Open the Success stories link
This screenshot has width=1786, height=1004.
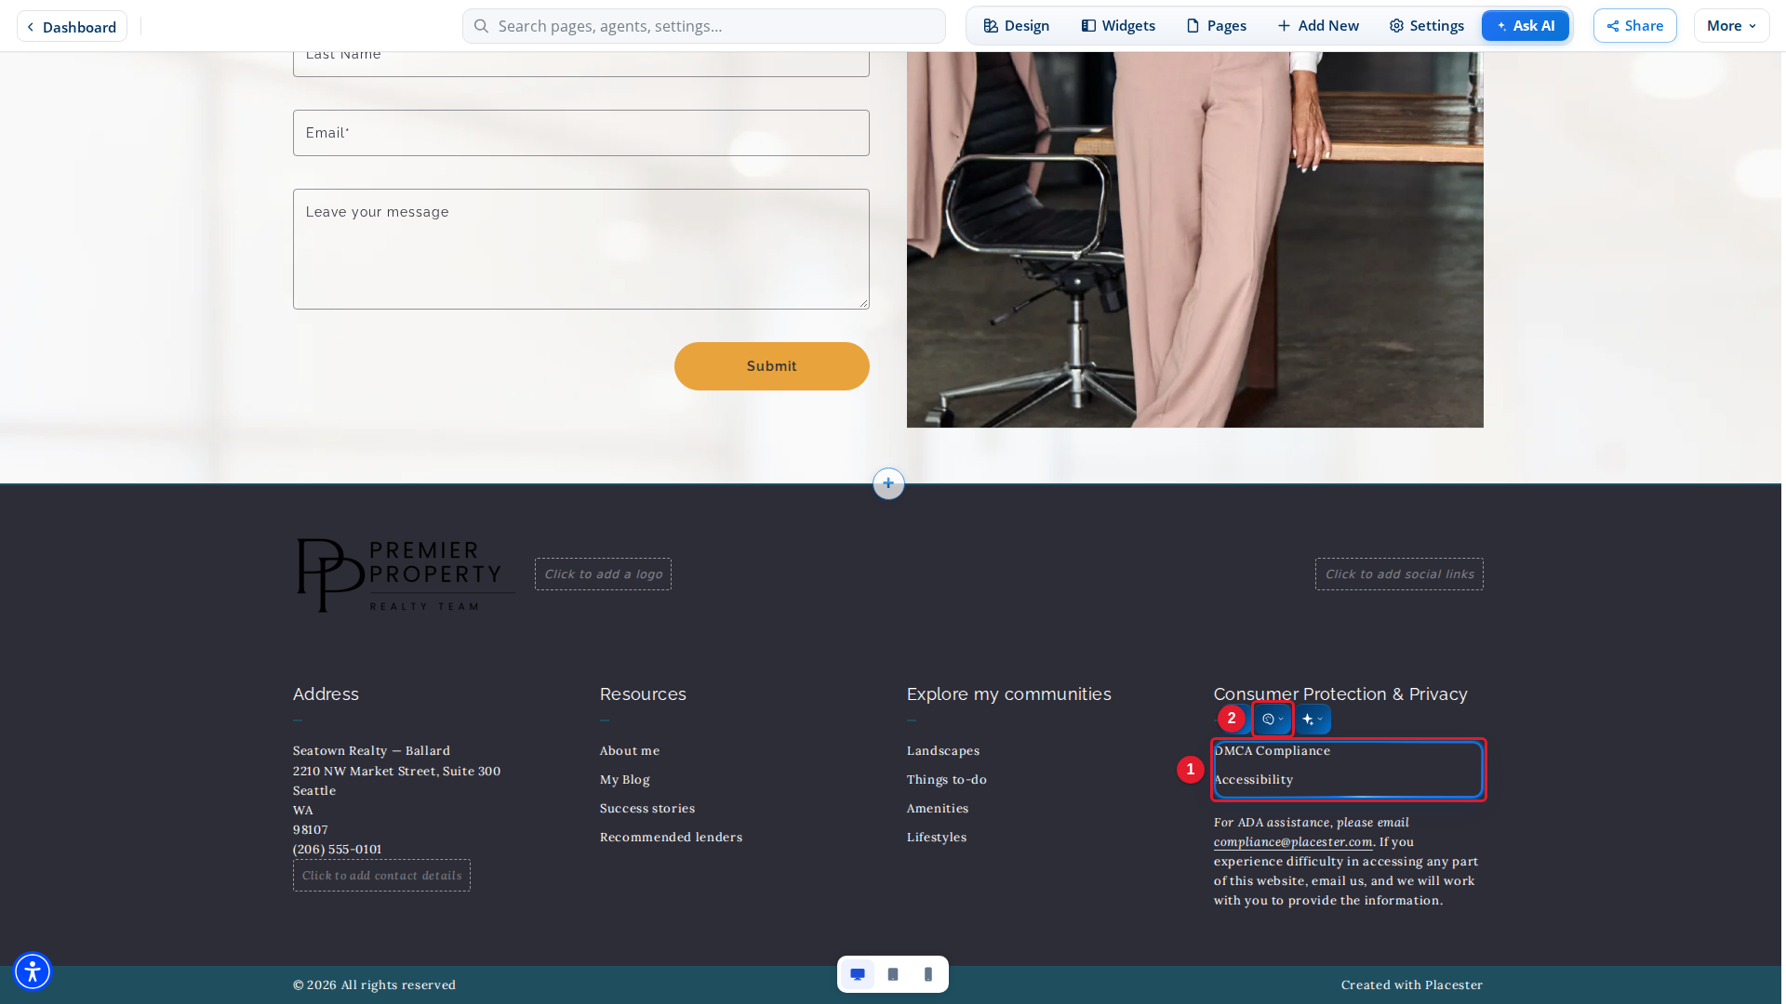click(647, 809)
